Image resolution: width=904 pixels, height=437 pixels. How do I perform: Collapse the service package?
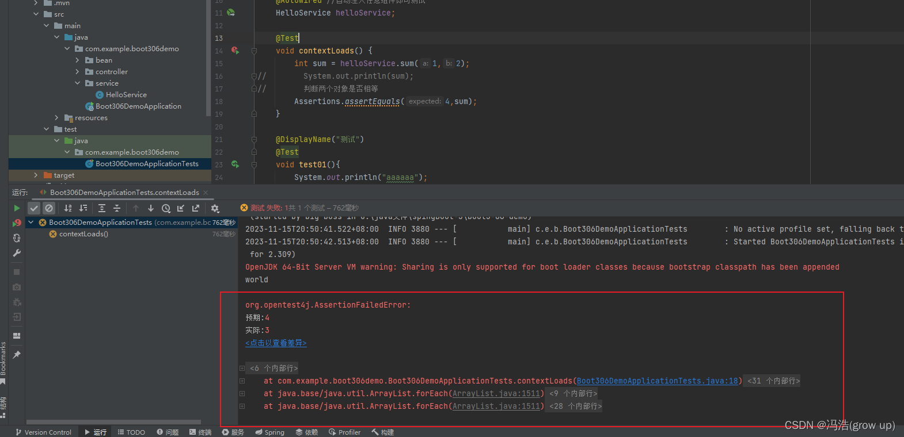point(78,83)
